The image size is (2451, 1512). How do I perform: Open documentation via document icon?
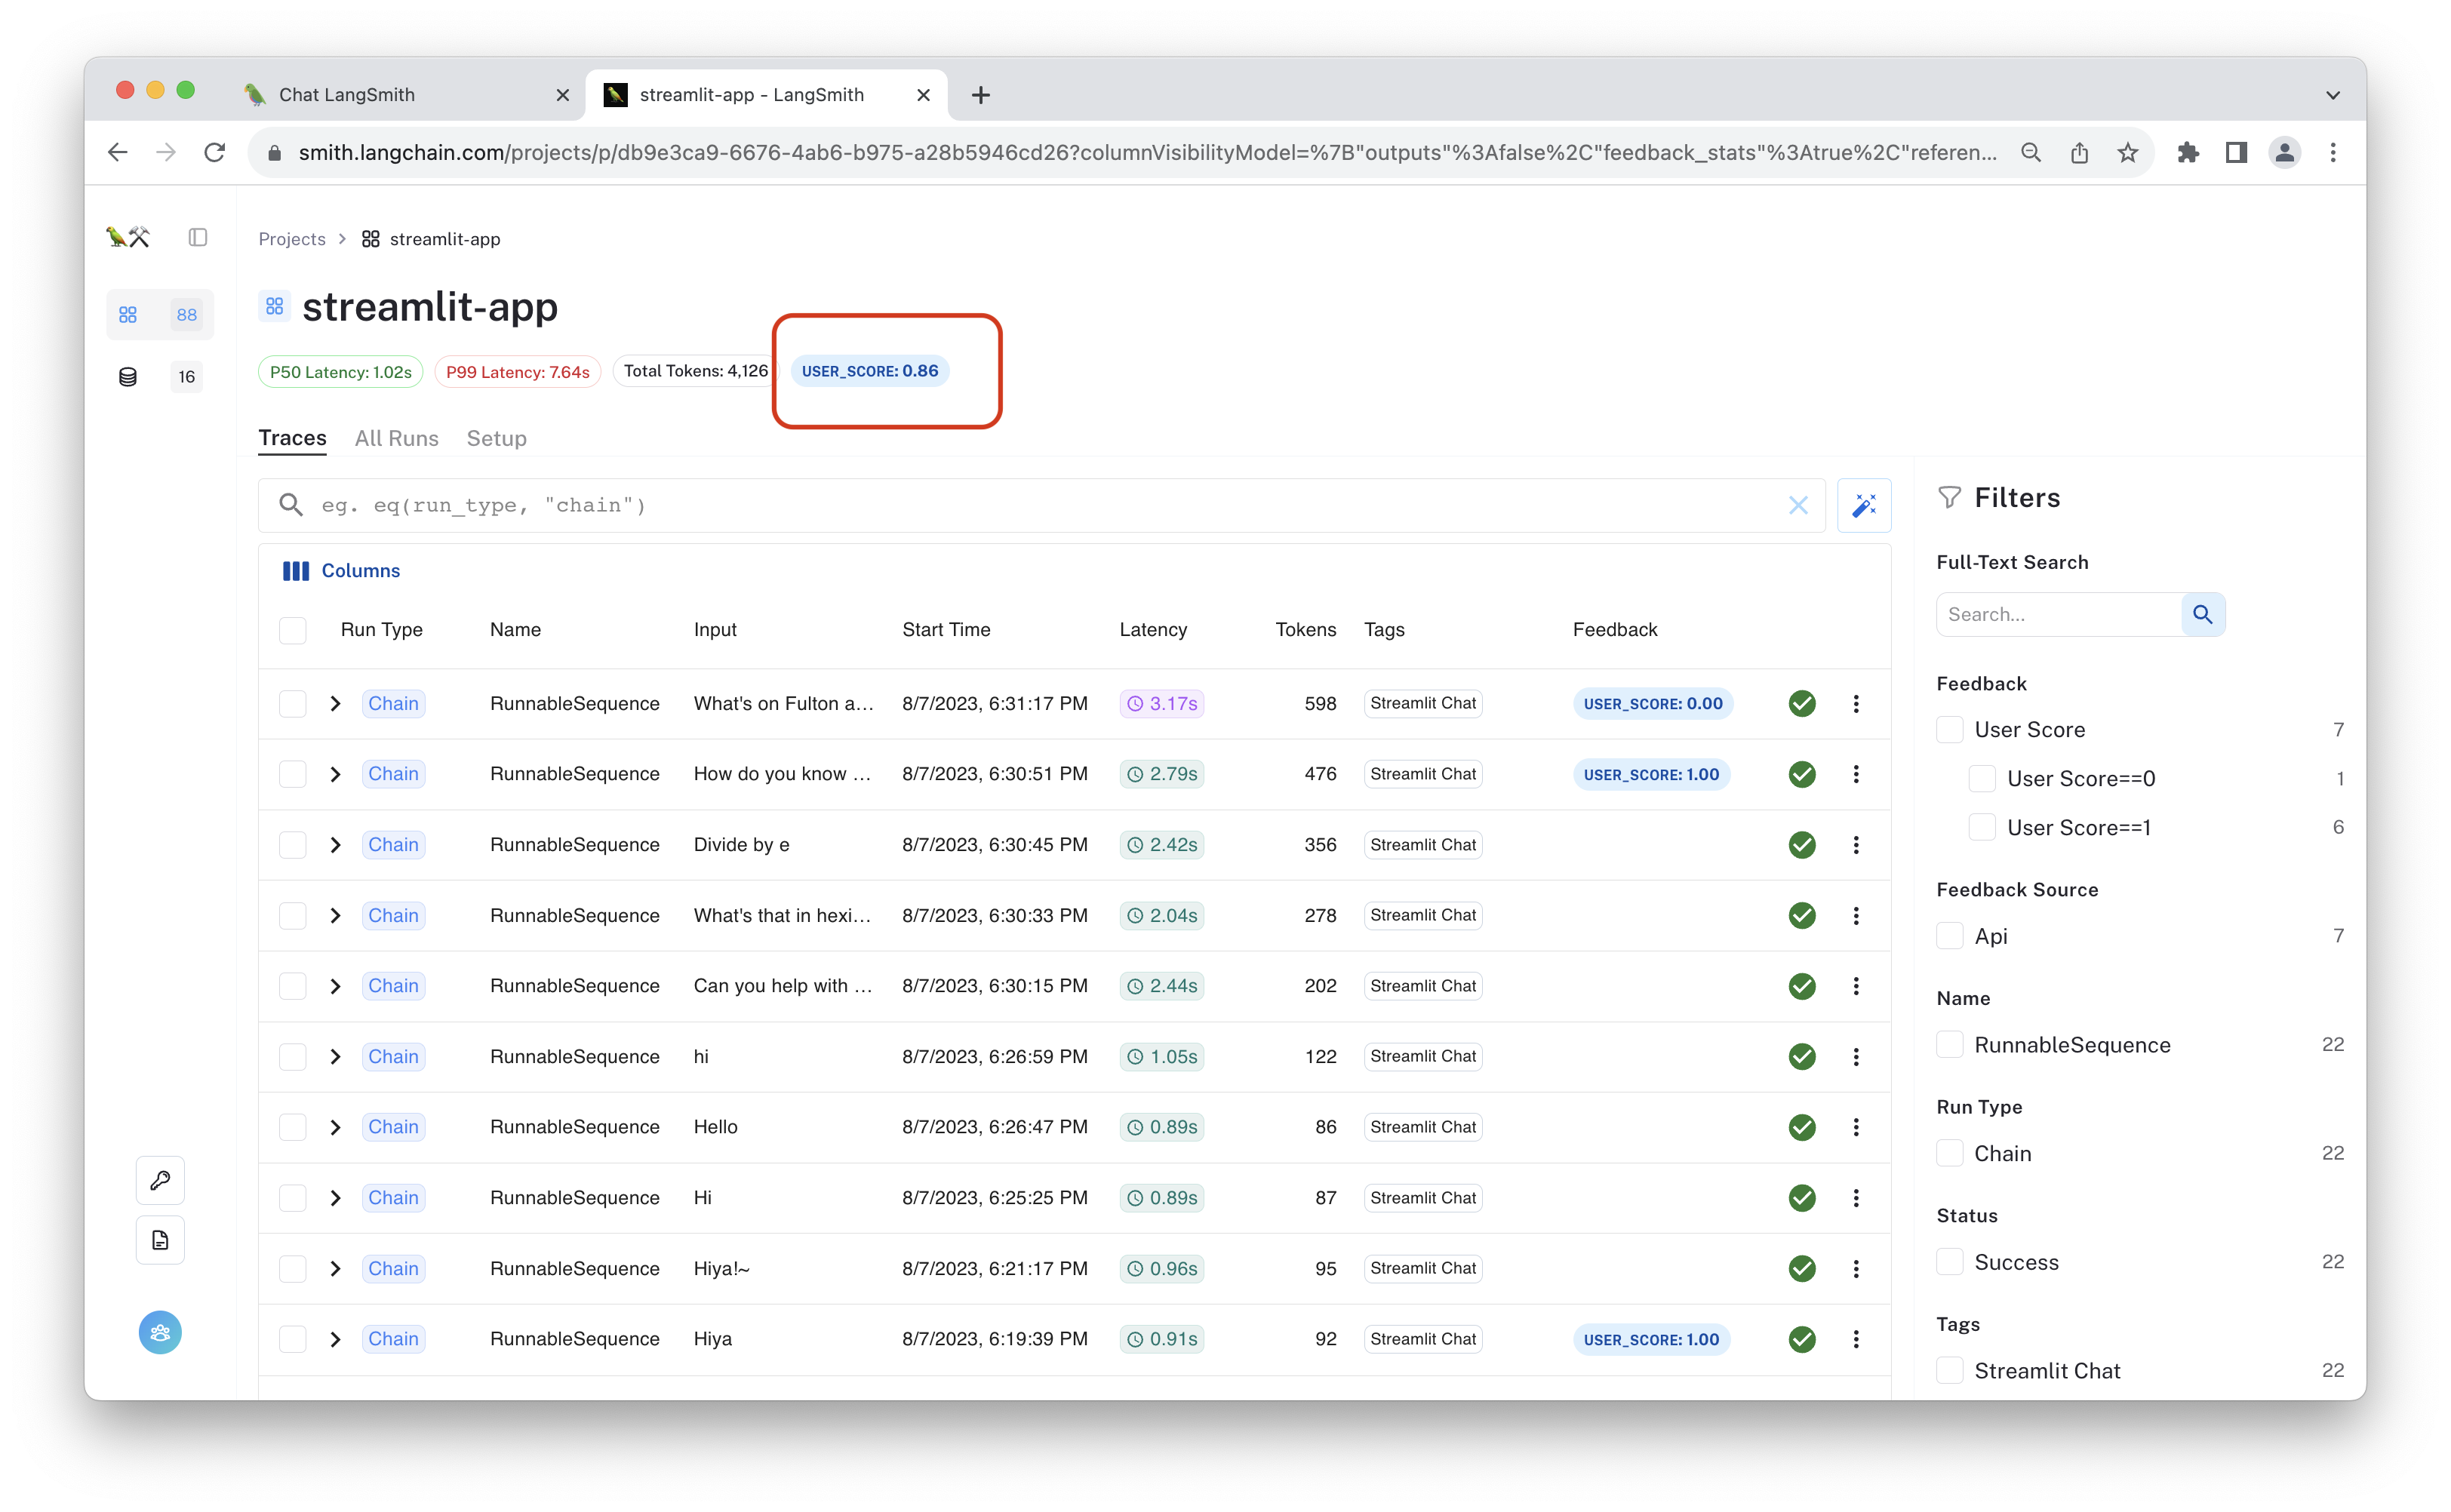point(160,1240)
